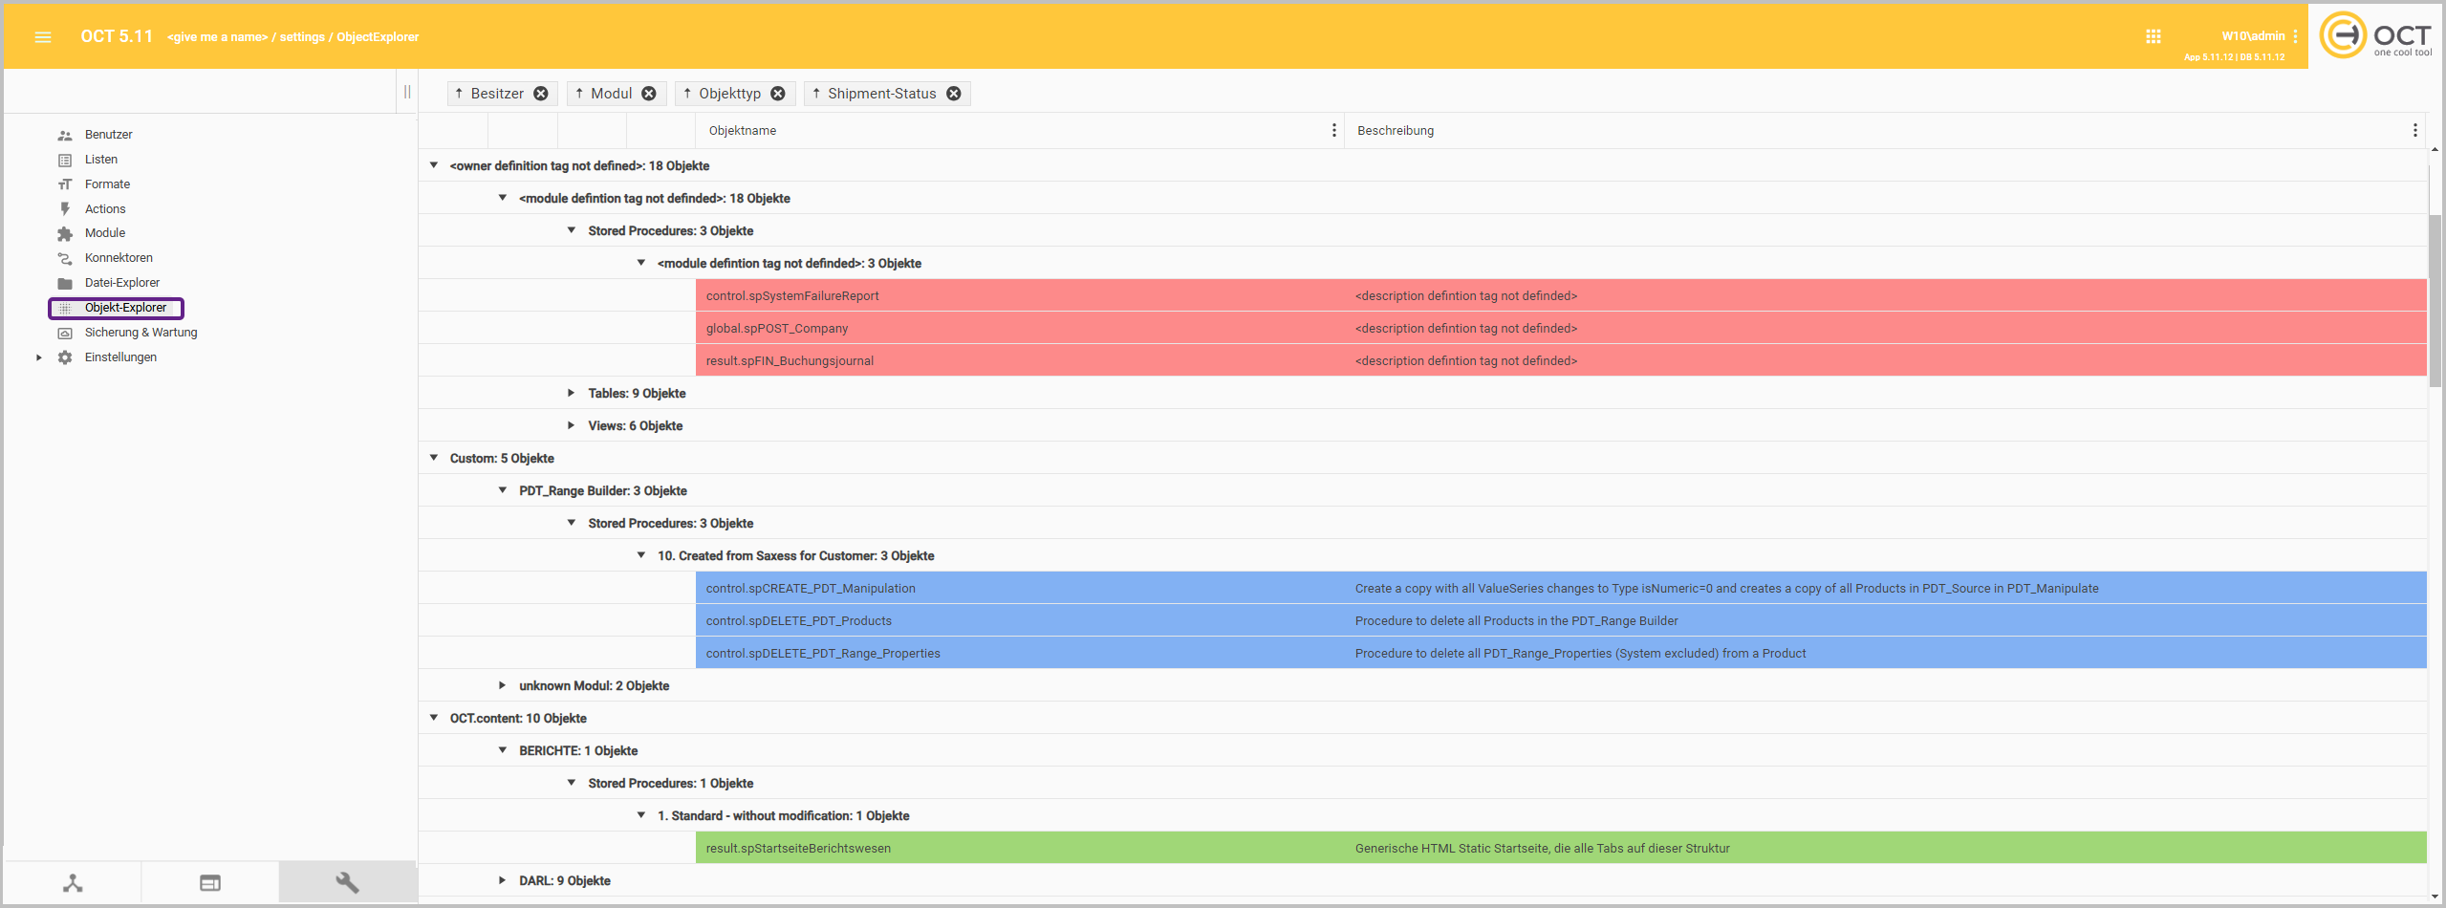Screen dimensions: 2446x908
Task: Open Objektname column options menu
Action: [1334, 130]
